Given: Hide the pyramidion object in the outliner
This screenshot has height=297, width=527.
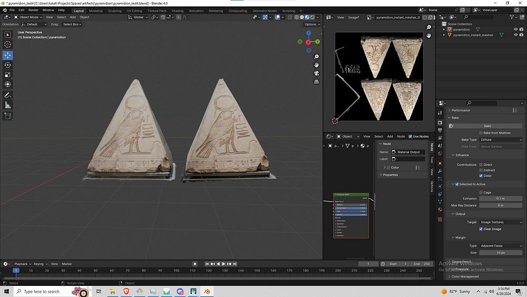Looking at the screenshot, I should 515,30.
